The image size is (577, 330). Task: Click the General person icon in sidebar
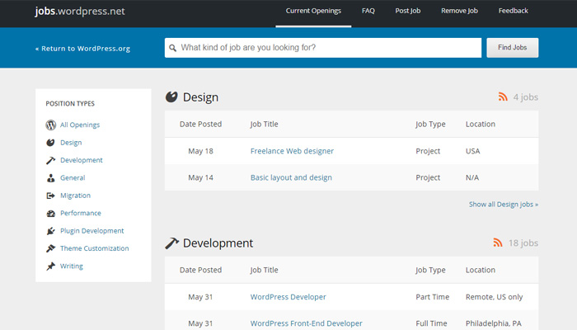point(51,178)
